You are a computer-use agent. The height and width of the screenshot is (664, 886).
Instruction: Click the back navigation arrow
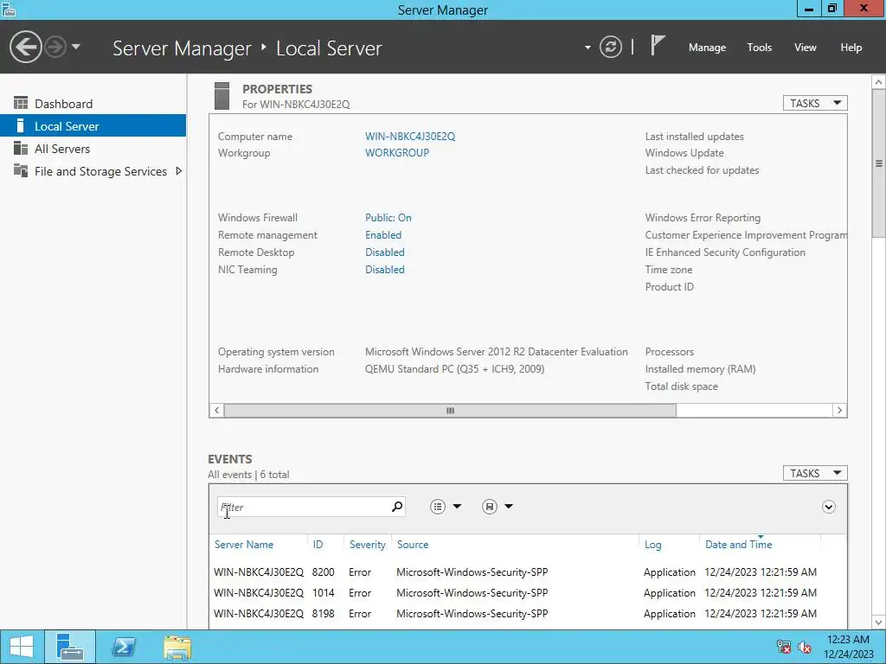pyautogui.click(x=25, y=47)
